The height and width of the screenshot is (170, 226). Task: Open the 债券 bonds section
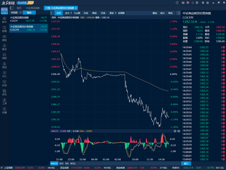(x=4, y=38)
